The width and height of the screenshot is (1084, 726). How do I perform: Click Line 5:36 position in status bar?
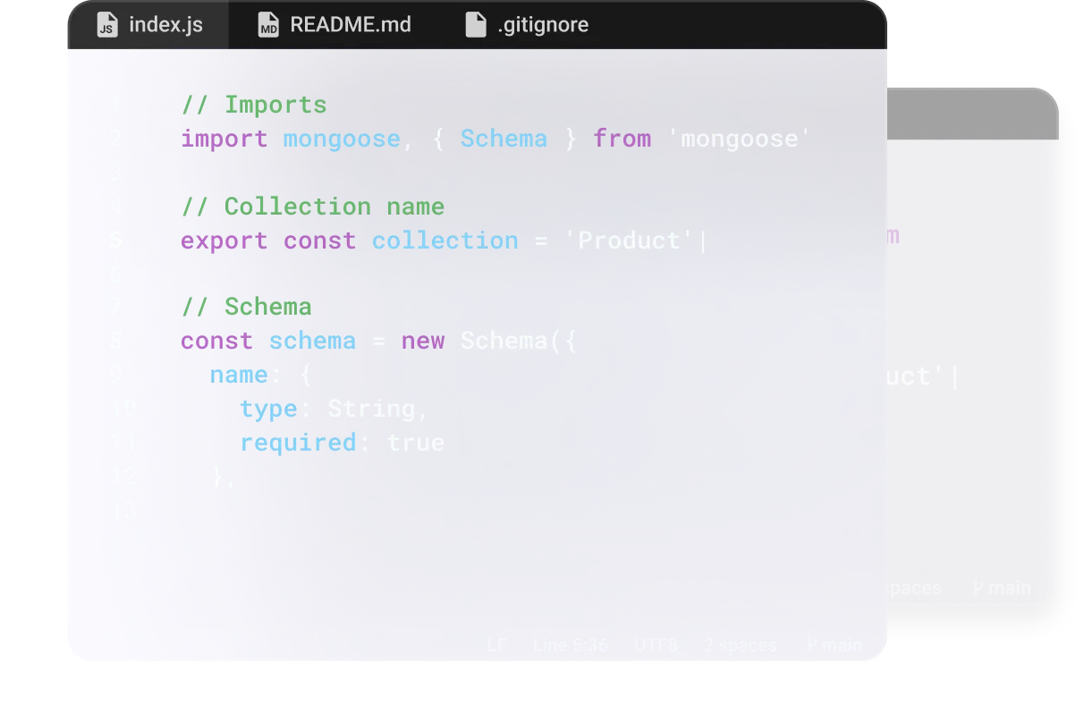tap(570, 645)
